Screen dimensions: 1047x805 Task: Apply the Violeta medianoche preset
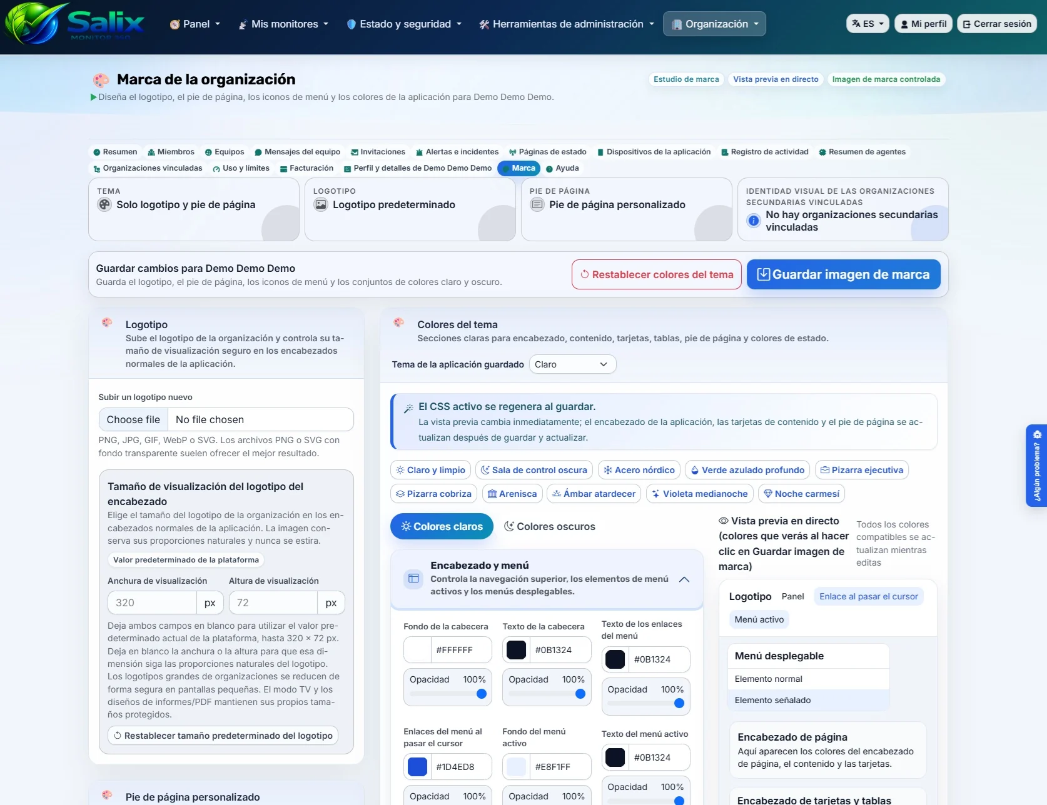(699, 494)
